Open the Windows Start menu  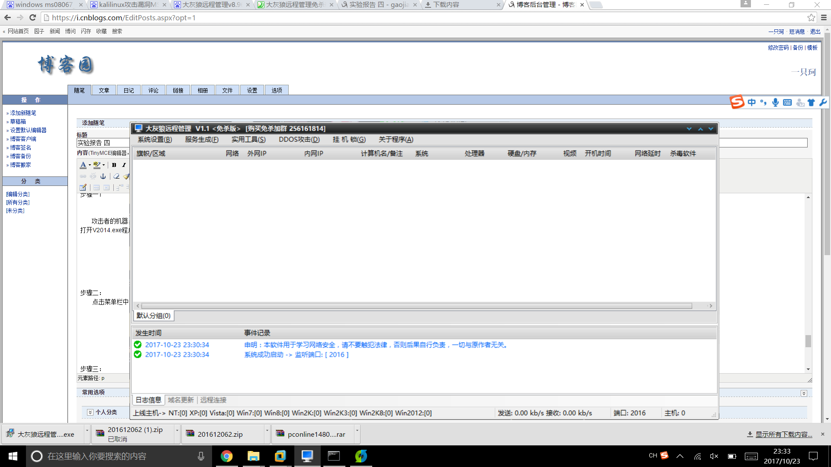point(13,456)
